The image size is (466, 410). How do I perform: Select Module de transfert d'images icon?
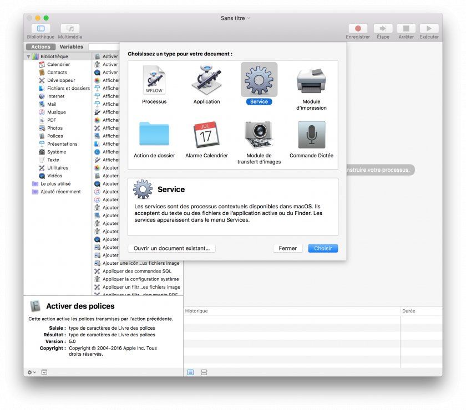(x=259, y=135)
